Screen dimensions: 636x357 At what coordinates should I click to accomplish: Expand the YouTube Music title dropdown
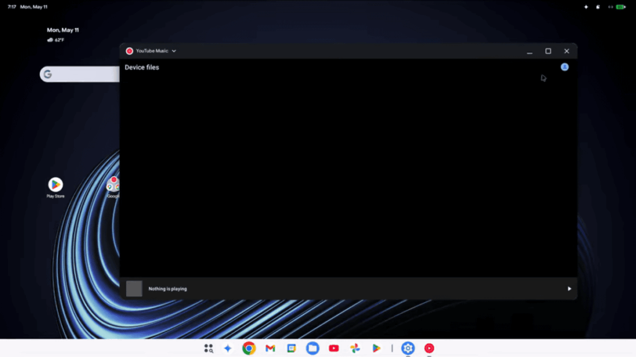click(x=174, y=51)
